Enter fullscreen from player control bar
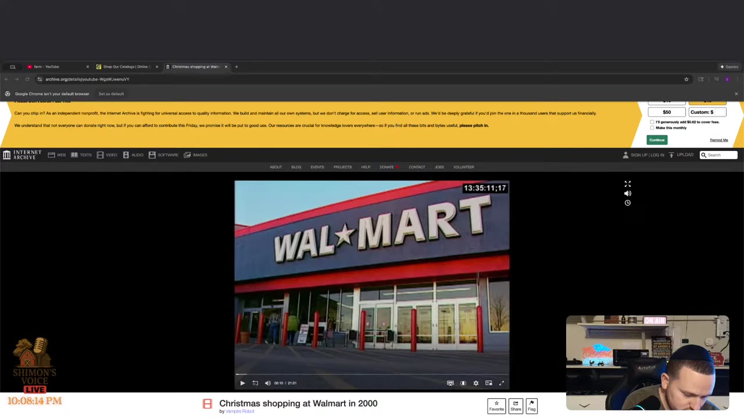 pyautogui.click(x=502, y=383)
